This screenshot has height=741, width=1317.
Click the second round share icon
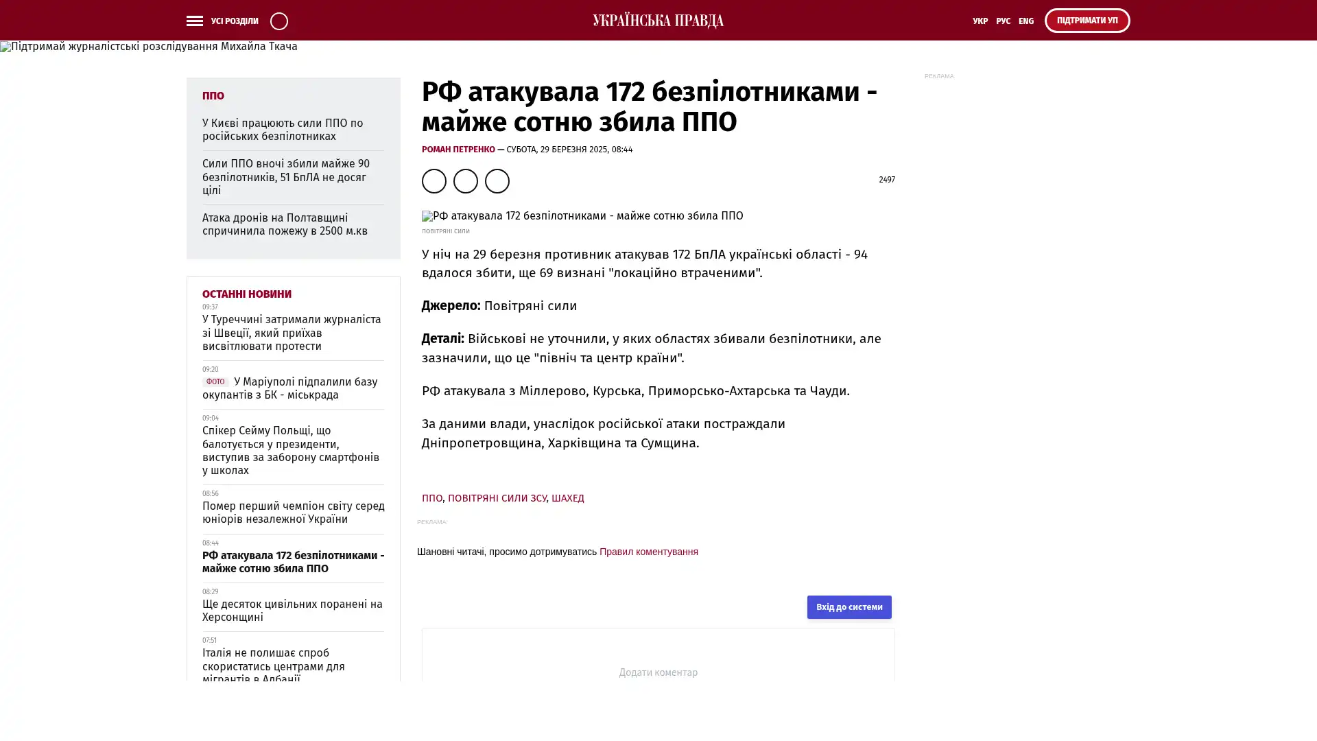(x=465, y=181)
